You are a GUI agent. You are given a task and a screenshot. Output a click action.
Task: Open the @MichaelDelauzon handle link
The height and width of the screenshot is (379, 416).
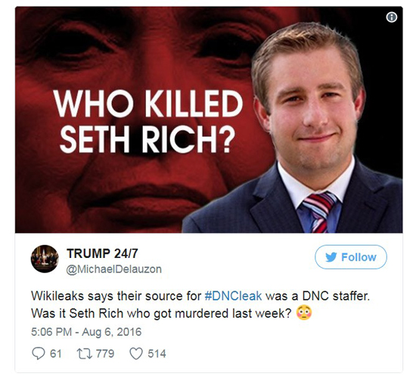coord(113,269)
